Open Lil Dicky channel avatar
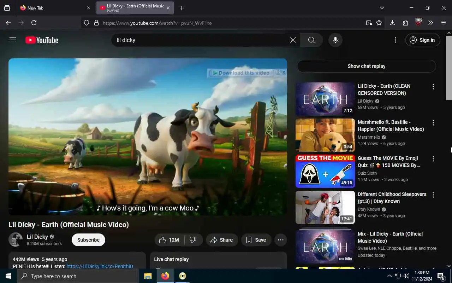The height and width of the screenshot is (283, 452). tap(16, 240)
